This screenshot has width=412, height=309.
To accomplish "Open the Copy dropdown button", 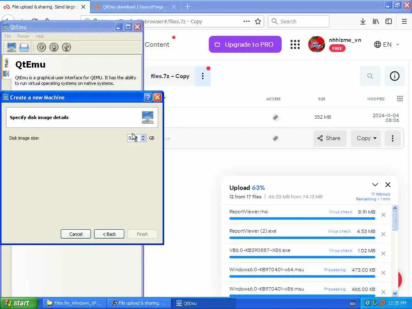I will tap(366, 138).
